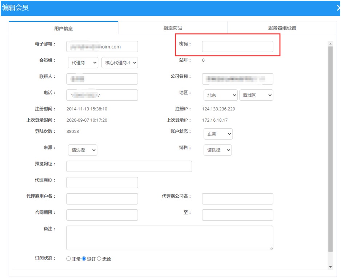Viewport: 341px width, 278px height.
Task: Open the 账户状态 status dropdown
Action: pyautogui.click(x=218, y=134)
